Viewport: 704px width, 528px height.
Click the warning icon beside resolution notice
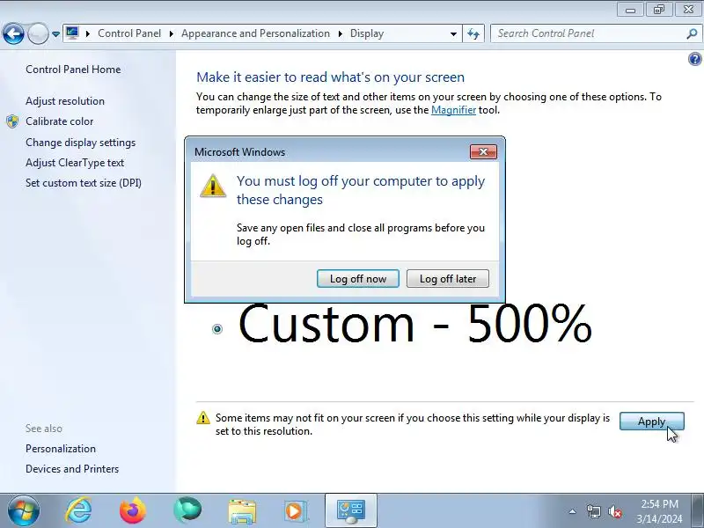click(203, 418)
